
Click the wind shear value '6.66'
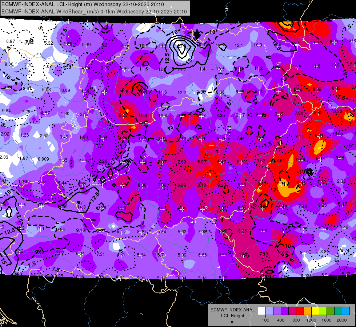pyautogui.click(x=202, y=255)
